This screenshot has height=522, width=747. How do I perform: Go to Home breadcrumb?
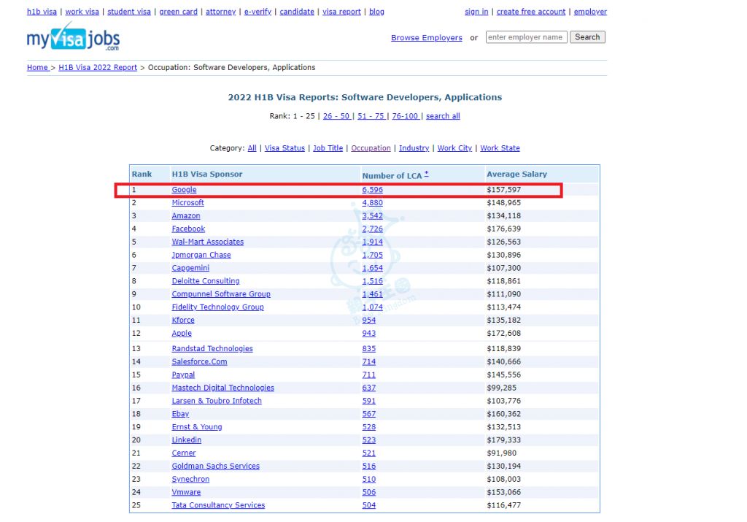click(x=37, y=67)
